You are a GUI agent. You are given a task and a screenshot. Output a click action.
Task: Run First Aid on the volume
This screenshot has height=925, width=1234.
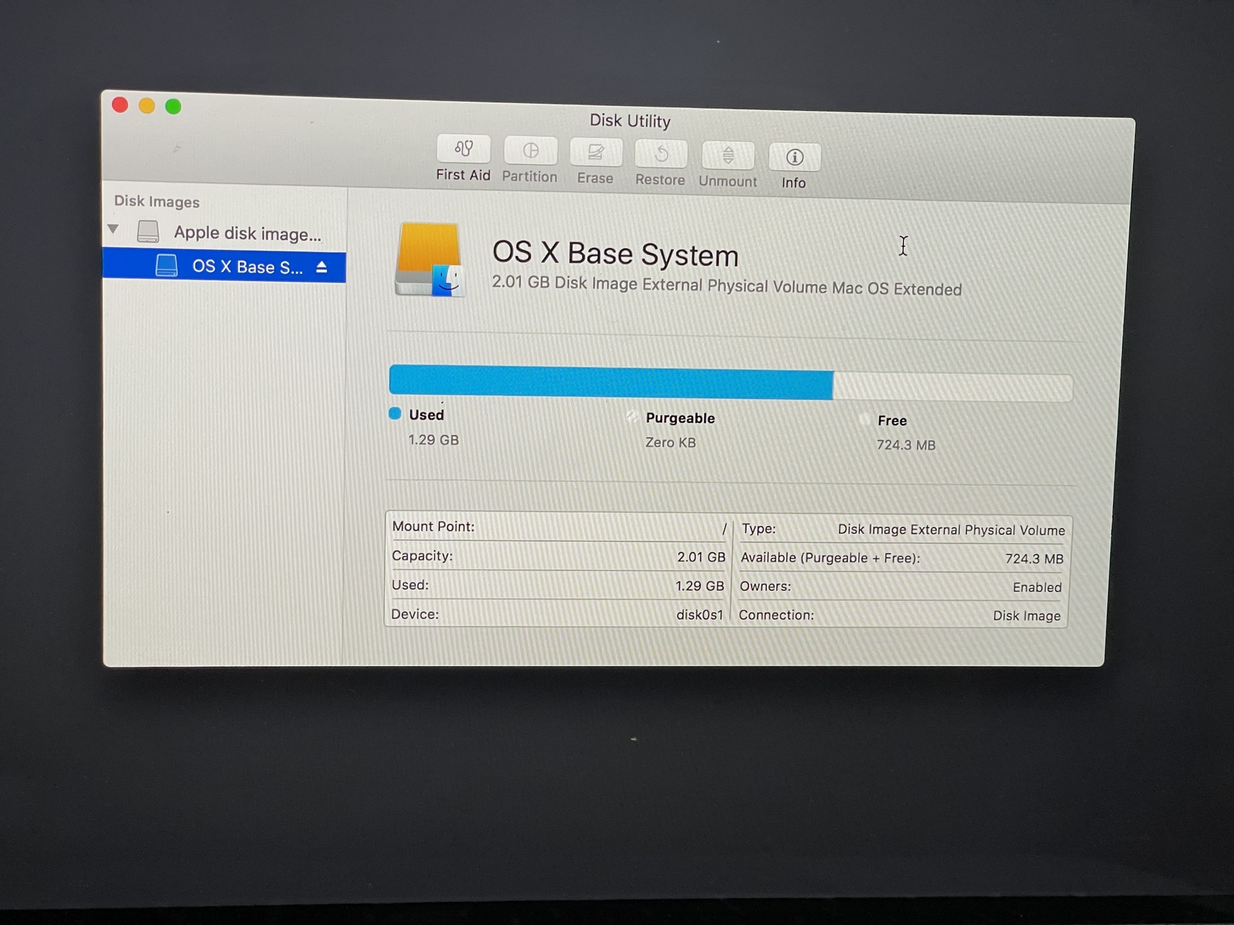tap(463, 149)
